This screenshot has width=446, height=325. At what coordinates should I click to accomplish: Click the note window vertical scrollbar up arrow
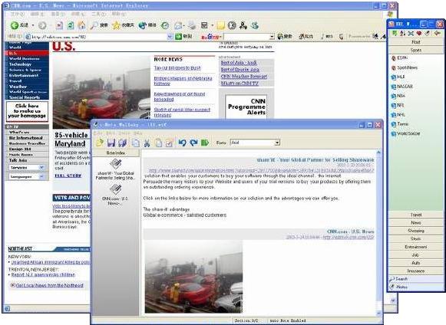(x=378, y=153)
